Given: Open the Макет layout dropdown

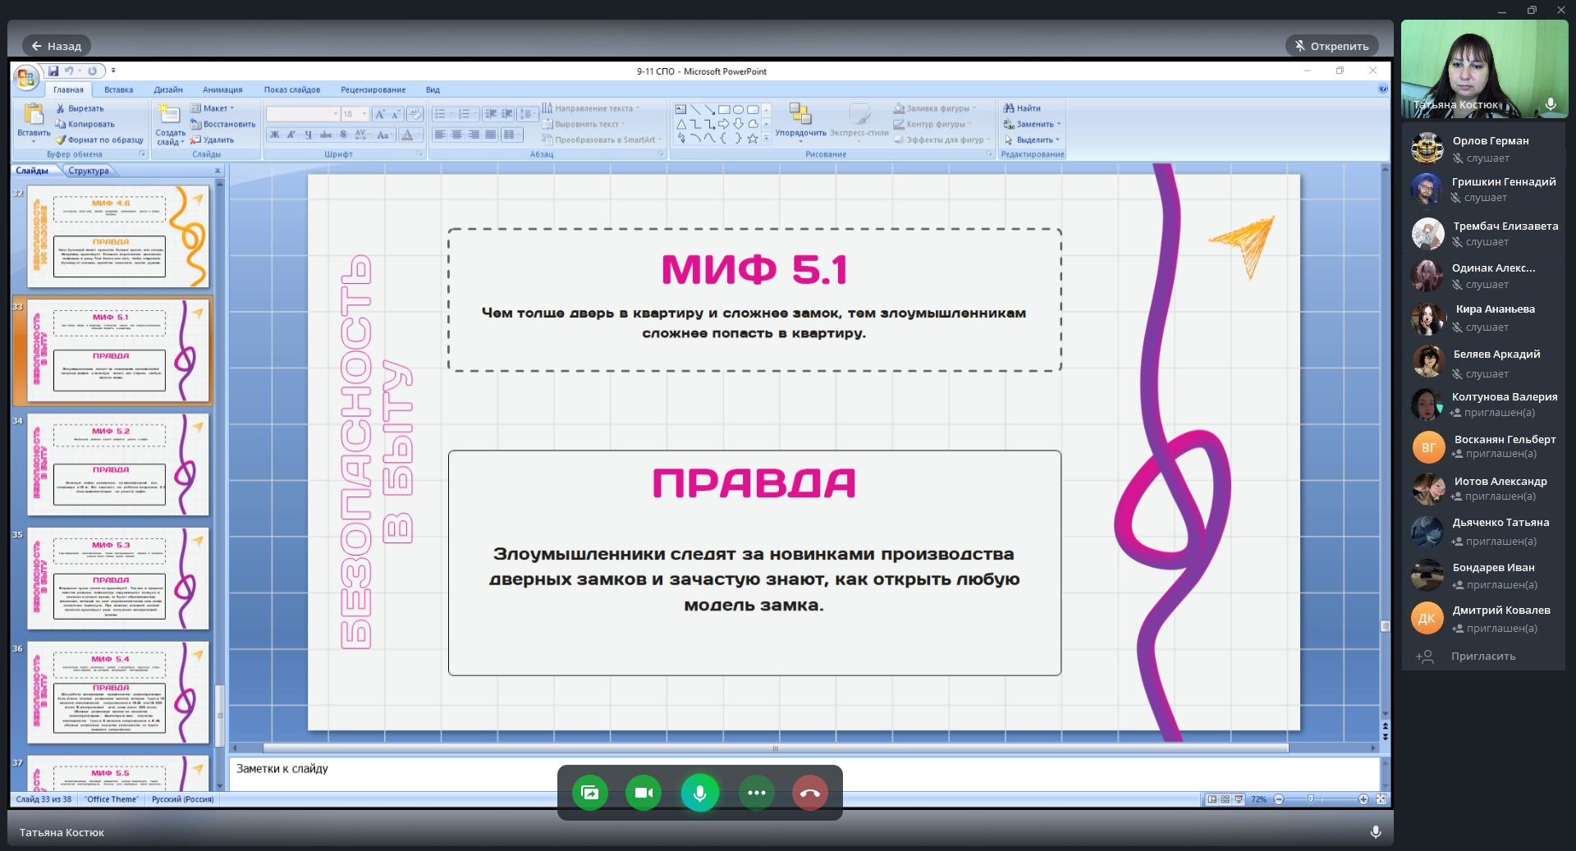Looking at the screenshot, I should tap(213, 108).
